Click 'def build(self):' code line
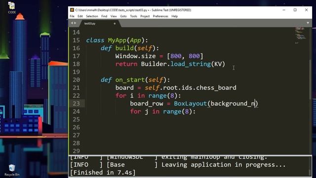Image resolution: width=316 pixels, height=178 pixels. (x=130, y=48)
